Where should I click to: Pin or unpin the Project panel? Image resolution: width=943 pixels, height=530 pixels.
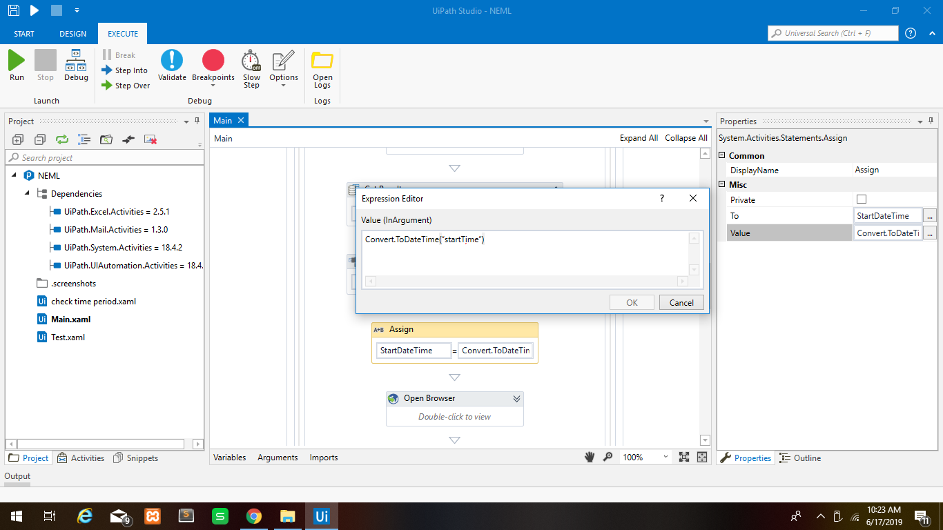197,121
